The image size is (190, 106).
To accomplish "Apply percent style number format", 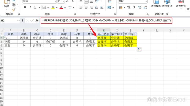I will coord(129,8).
